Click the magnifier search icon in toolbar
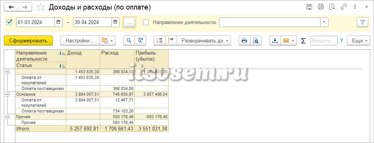The width and height of the screenshot is (374, 143). point(129,41)
